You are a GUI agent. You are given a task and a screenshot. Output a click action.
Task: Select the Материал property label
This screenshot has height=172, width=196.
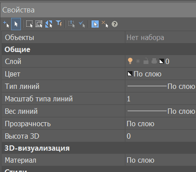click(20, 160)
